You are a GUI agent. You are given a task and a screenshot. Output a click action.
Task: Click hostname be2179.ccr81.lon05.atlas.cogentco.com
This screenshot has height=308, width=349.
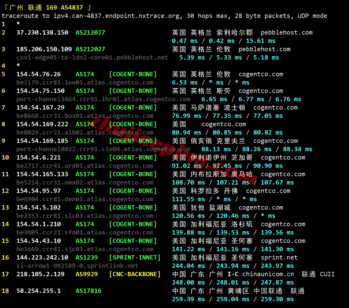85,83
